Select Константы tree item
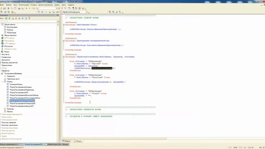265x149 pixels. (5, 54)
